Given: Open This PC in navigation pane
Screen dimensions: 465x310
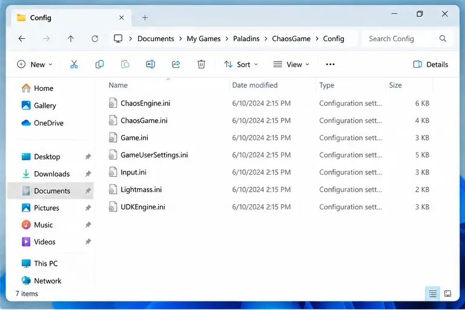Looking at the screenshot, I should 45,263.
